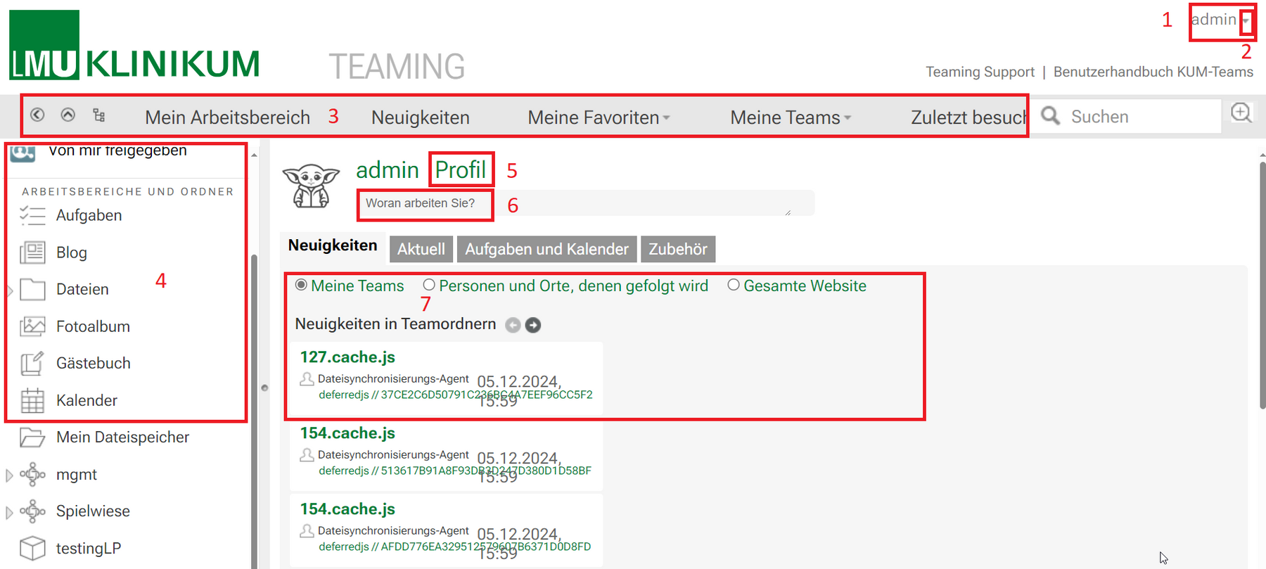Click the LMU Klinikum logo
The width and height of the screenshot is (1266, 569).
click(134, 45)
